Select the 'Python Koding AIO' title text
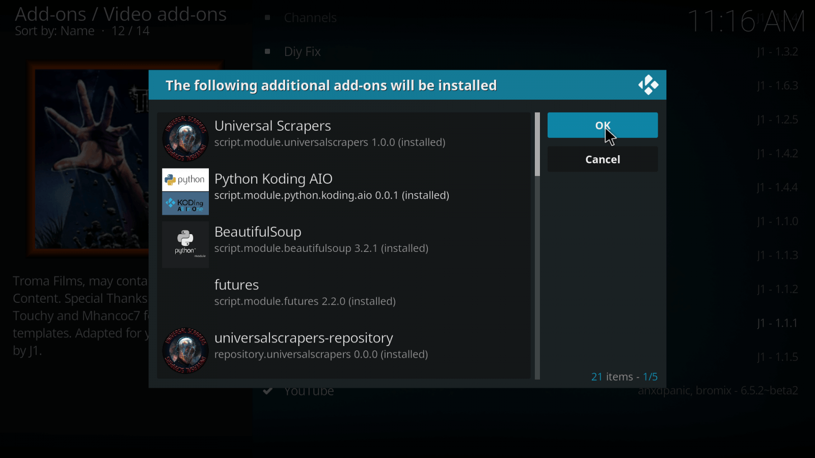This screenshot has width=815, height=458. point(274,179)
